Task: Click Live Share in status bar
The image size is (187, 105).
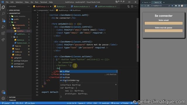Action: coord(30,103)
